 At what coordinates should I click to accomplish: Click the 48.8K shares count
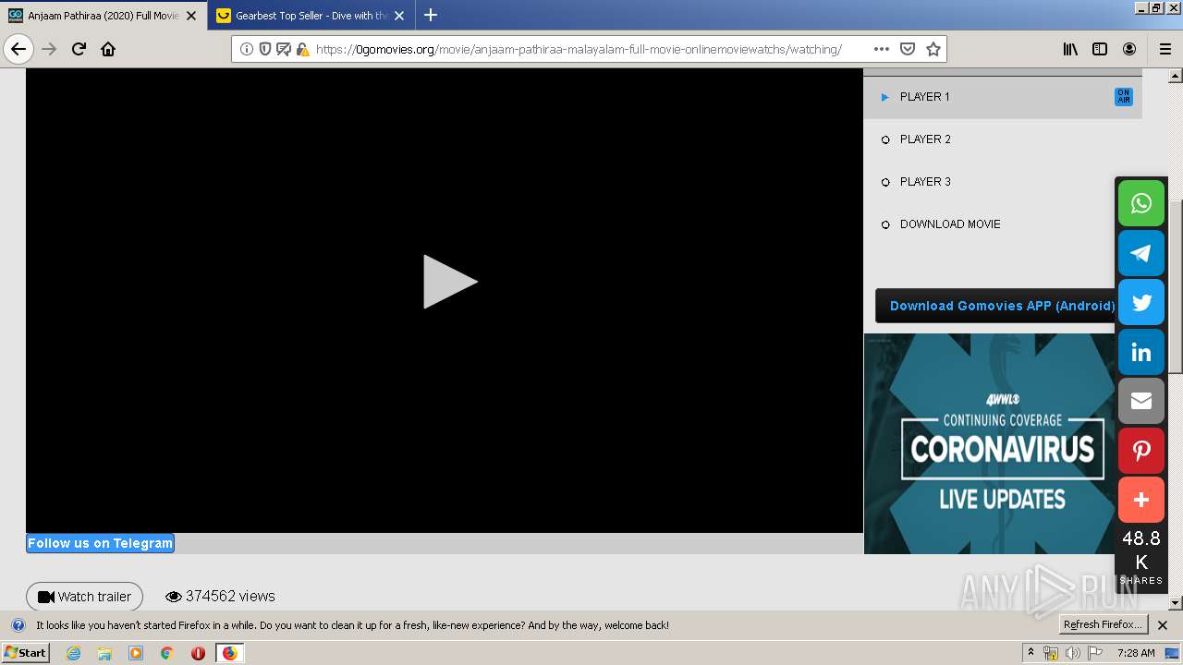1141,557
